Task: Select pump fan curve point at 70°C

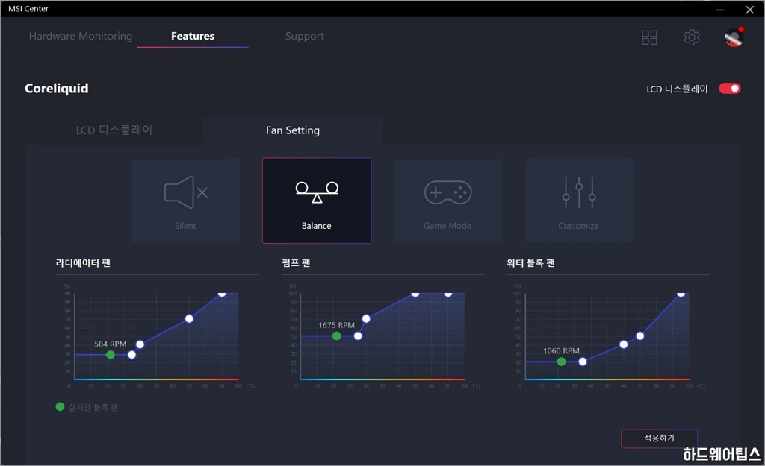Action: [415, 293]
